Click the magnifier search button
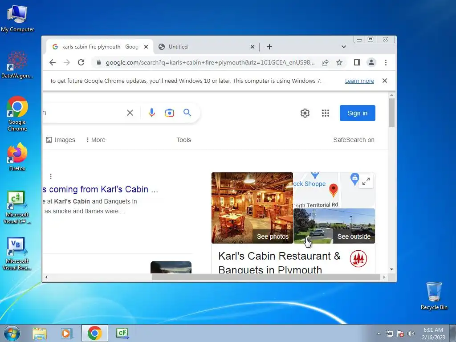Image resolution: width=456 pixels, height=342 pixels. coord(187,112)
